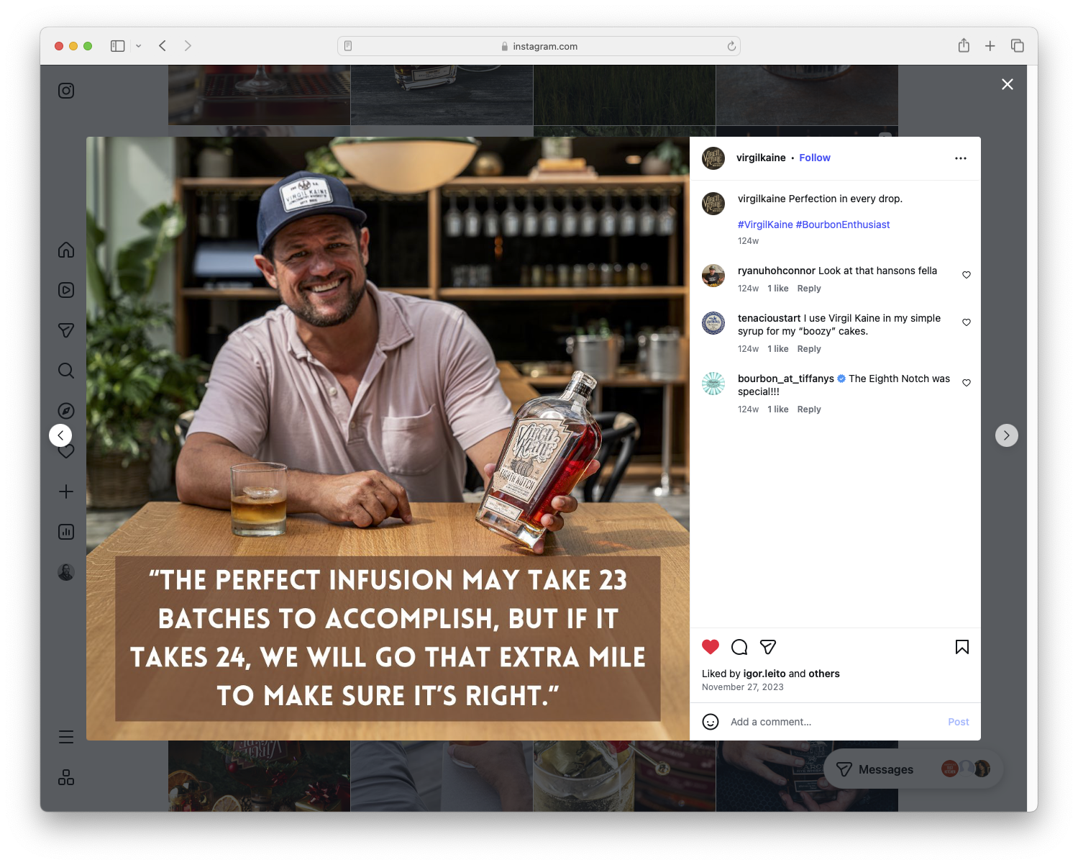Open Safari sidebar dropdown chevron
The width and height of the screenshot is (1078, 865).
(x=139, y=45)
